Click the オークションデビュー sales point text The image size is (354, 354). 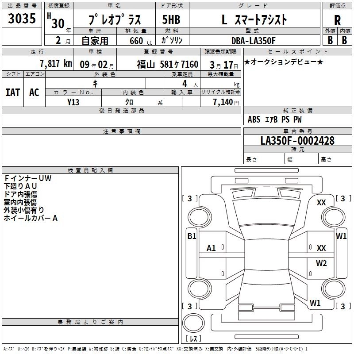pyautogui.click(x=284, y=62)
